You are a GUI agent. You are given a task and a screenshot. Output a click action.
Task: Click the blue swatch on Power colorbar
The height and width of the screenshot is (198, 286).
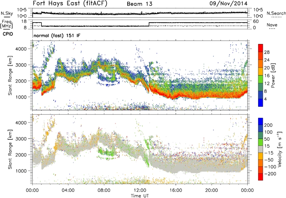point(261,103)
